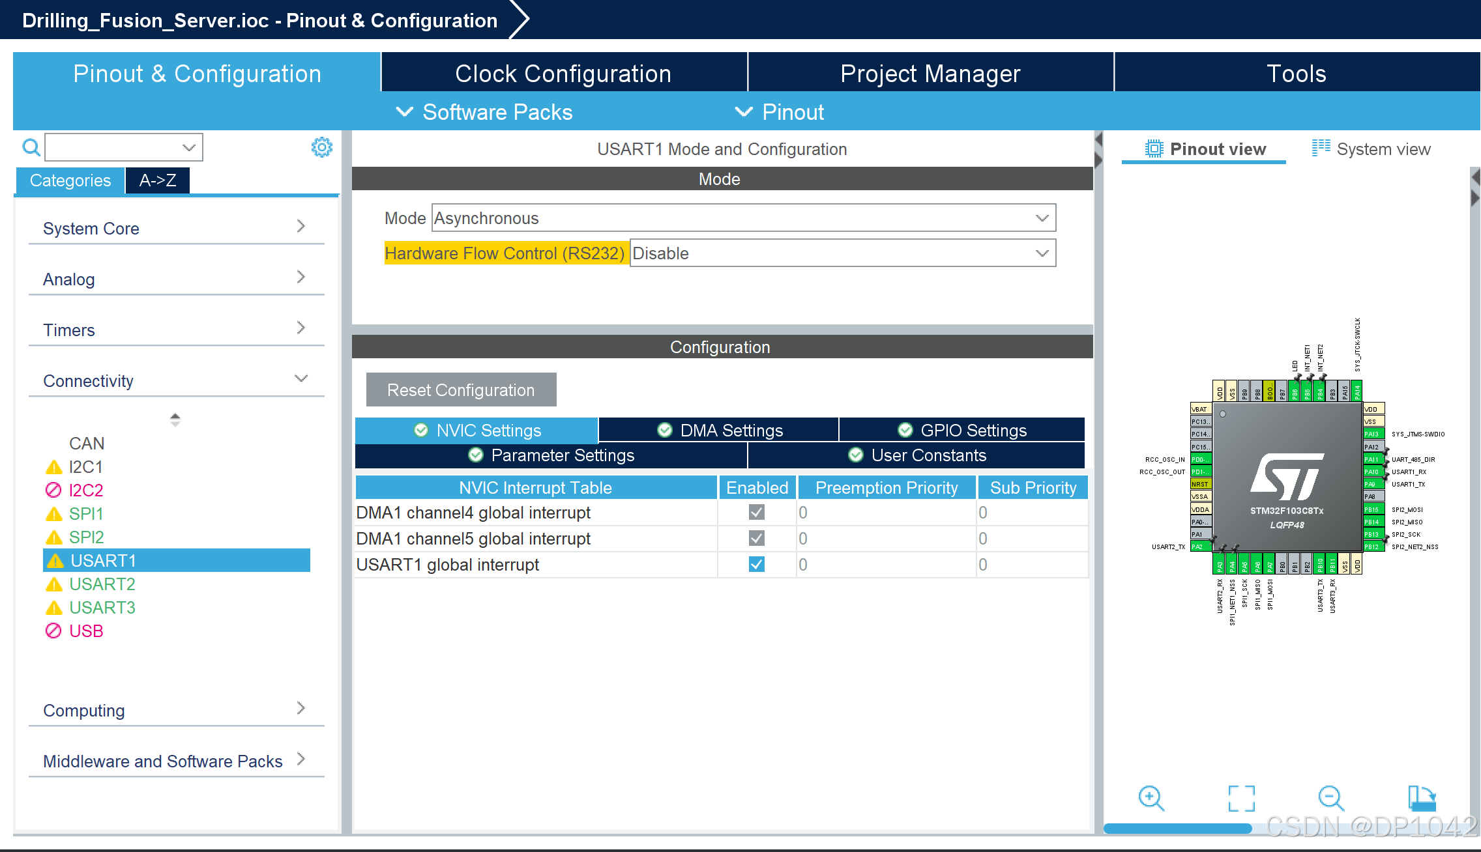Screen dimensions: 1481x852
Task: Open Hardware Flow Control dropdown
Action: tap(842, 253)
